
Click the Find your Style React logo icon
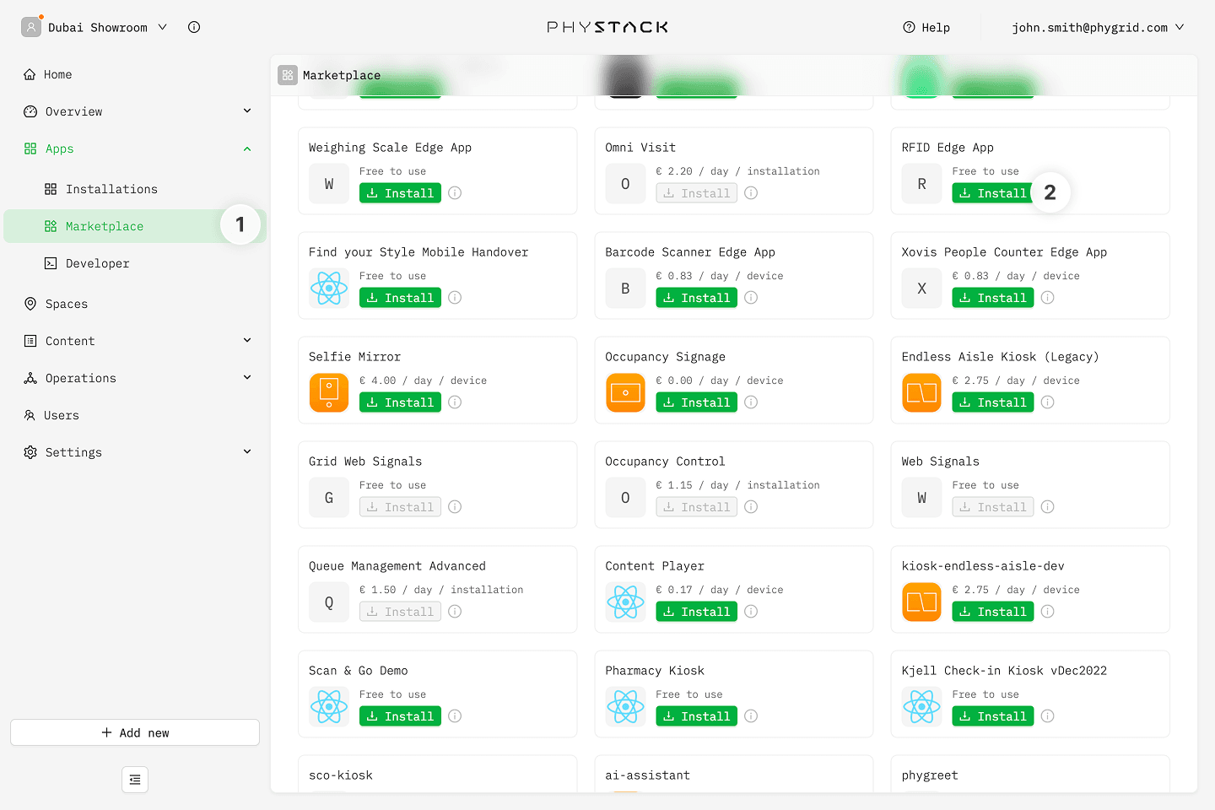pyautogui.click(x=329, y=289)
